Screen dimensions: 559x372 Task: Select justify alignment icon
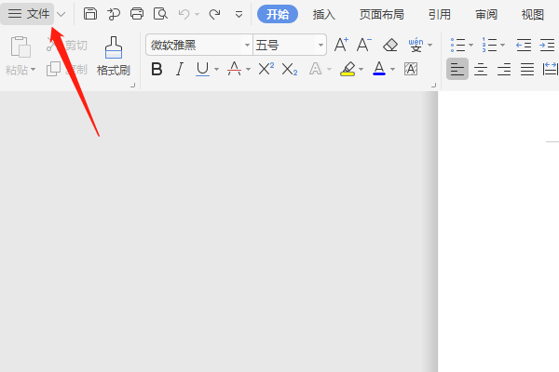(527, 69)
